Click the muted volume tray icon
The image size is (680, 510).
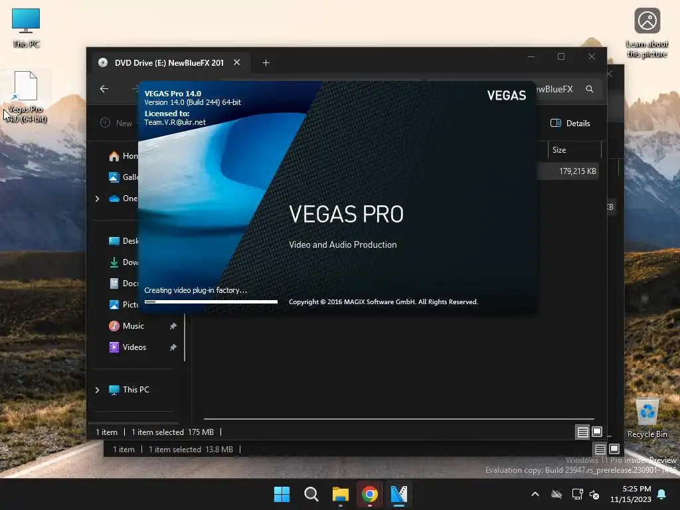(594, 494)
